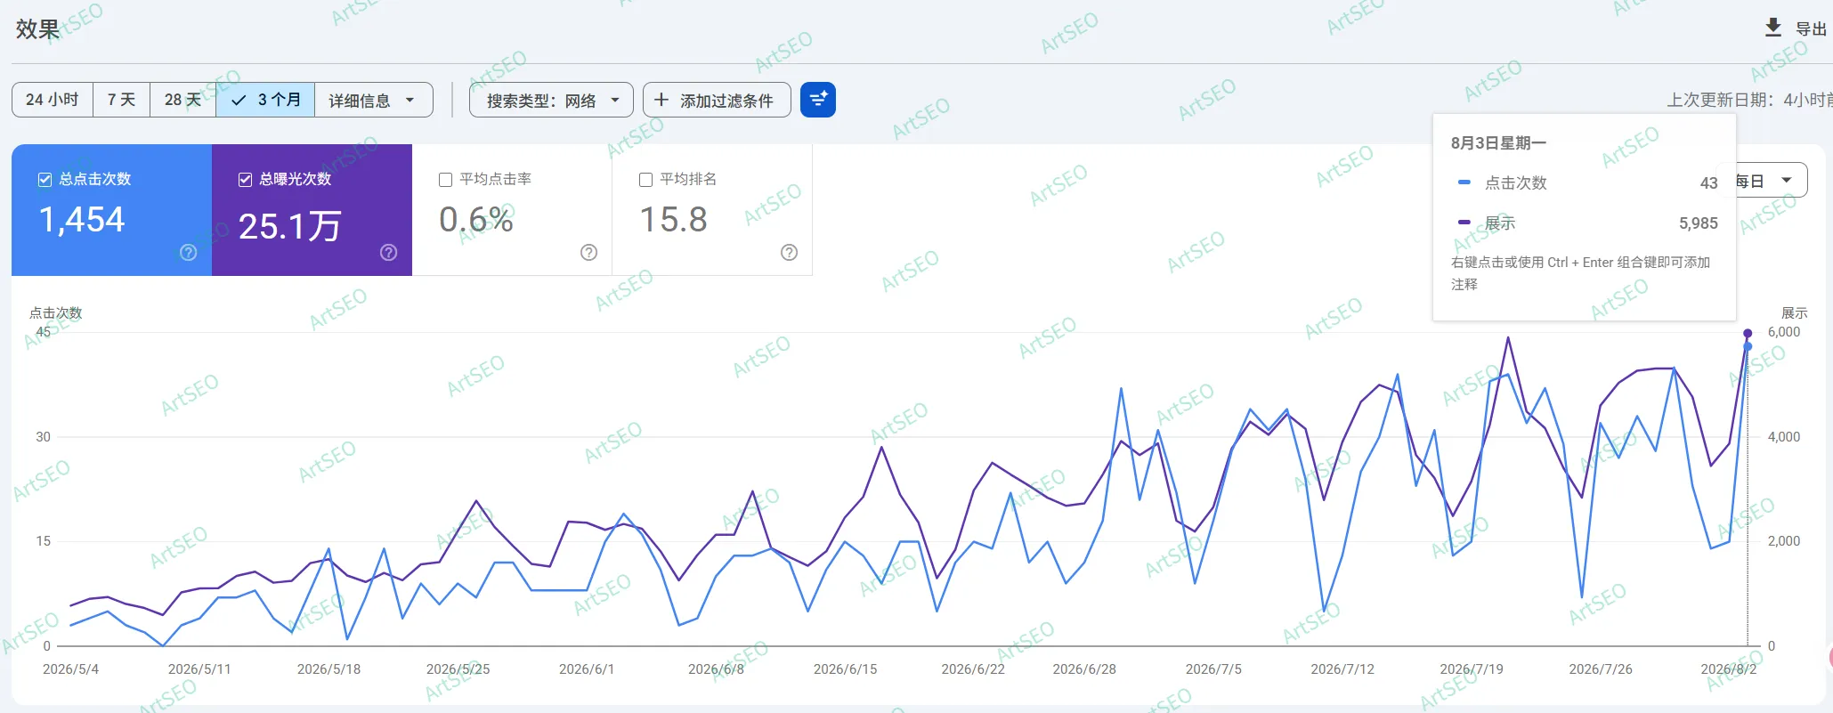
Task: Open the 搜索类型: 网络 dropdown
Action: coord(551,100)
